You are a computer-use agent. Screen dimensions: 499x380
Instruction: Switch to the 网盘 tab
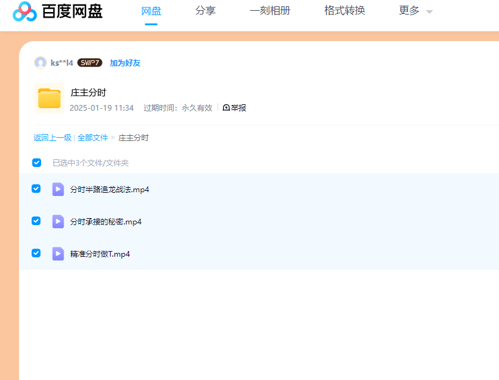(x=151, y=11)
